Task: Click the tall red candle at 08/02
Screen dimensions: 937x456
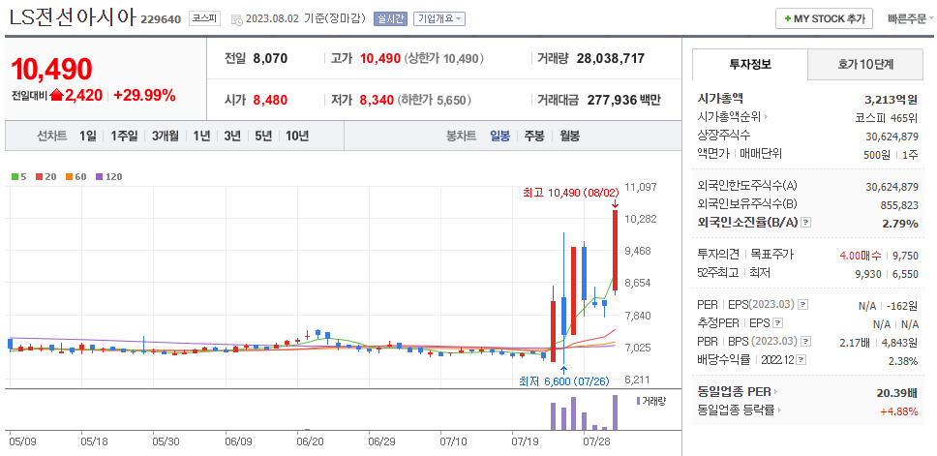Action: (x=615, y=251)
